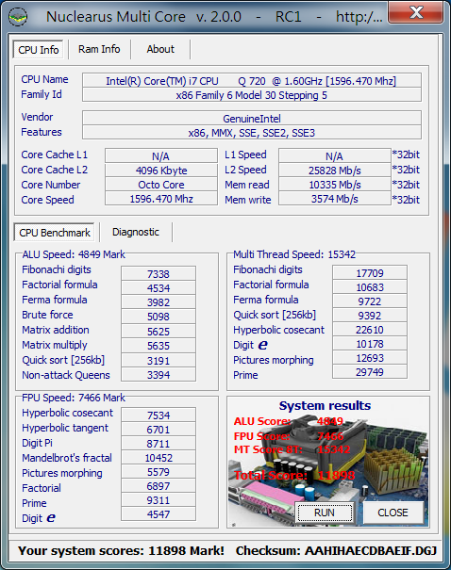The image size is (451, 570).
Task: Click the Family Id field value
Action: click(252, 95)
